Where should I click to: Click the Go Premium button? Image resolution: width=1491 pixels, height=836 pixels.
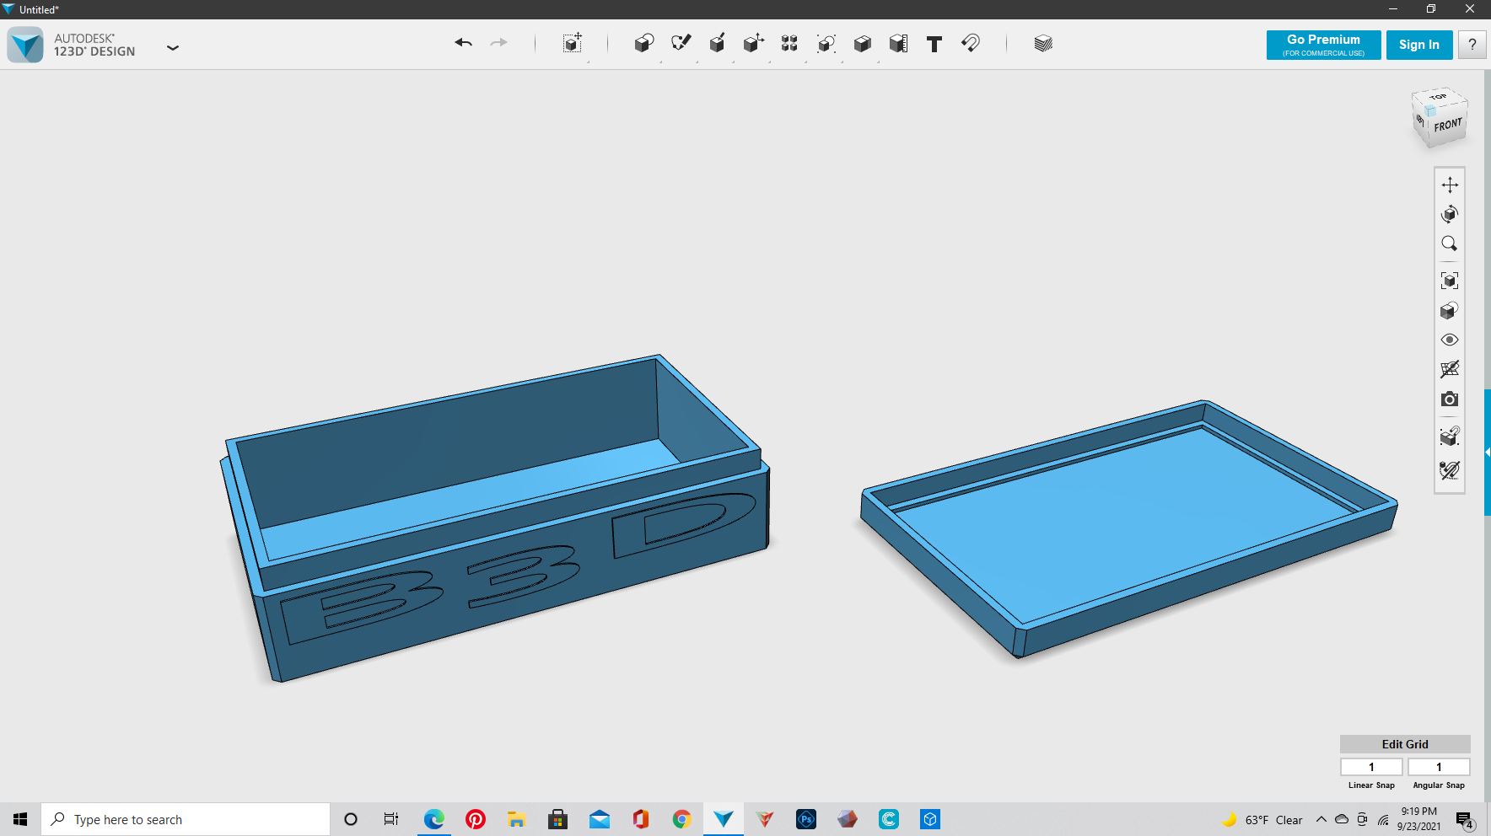pyautogui.click(x=1322, y=45)
